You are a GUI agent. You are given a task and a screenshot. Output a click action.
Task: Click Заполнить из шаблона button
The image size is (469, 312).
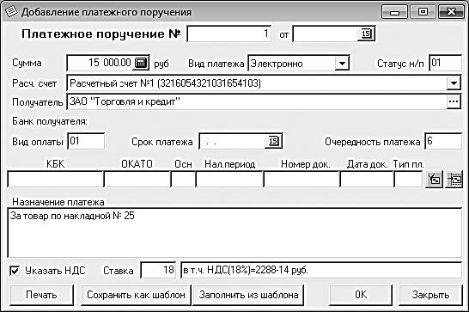pyautogui.click(x=248, y=295)
